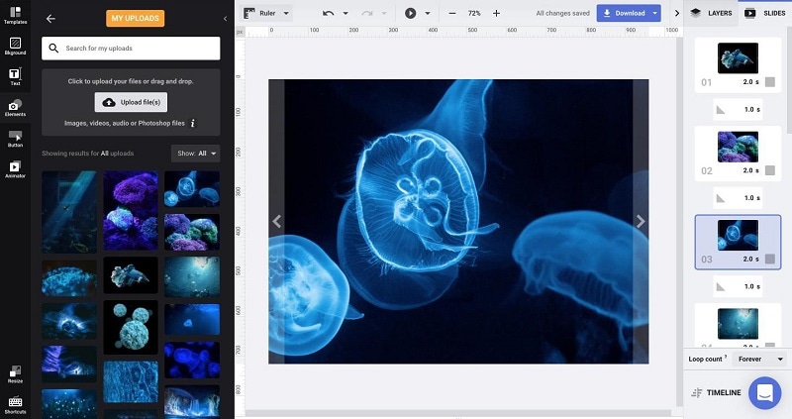792x419 pixels.
Task: Switch to the LAYERS tab
Action: pyautogui.click(x=712, y=13)
